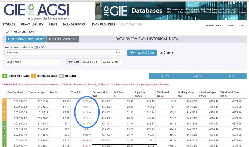This screenshot has width=249, height=147.
Task: Open the DATA PROVIDERS menu
Action: coord(104,24)
